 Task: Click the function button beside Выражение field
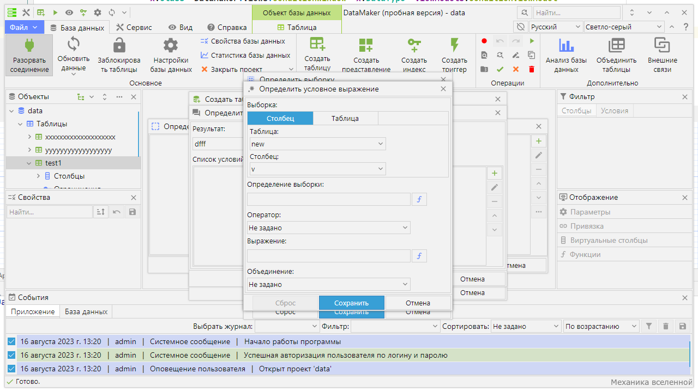[419, 256]
